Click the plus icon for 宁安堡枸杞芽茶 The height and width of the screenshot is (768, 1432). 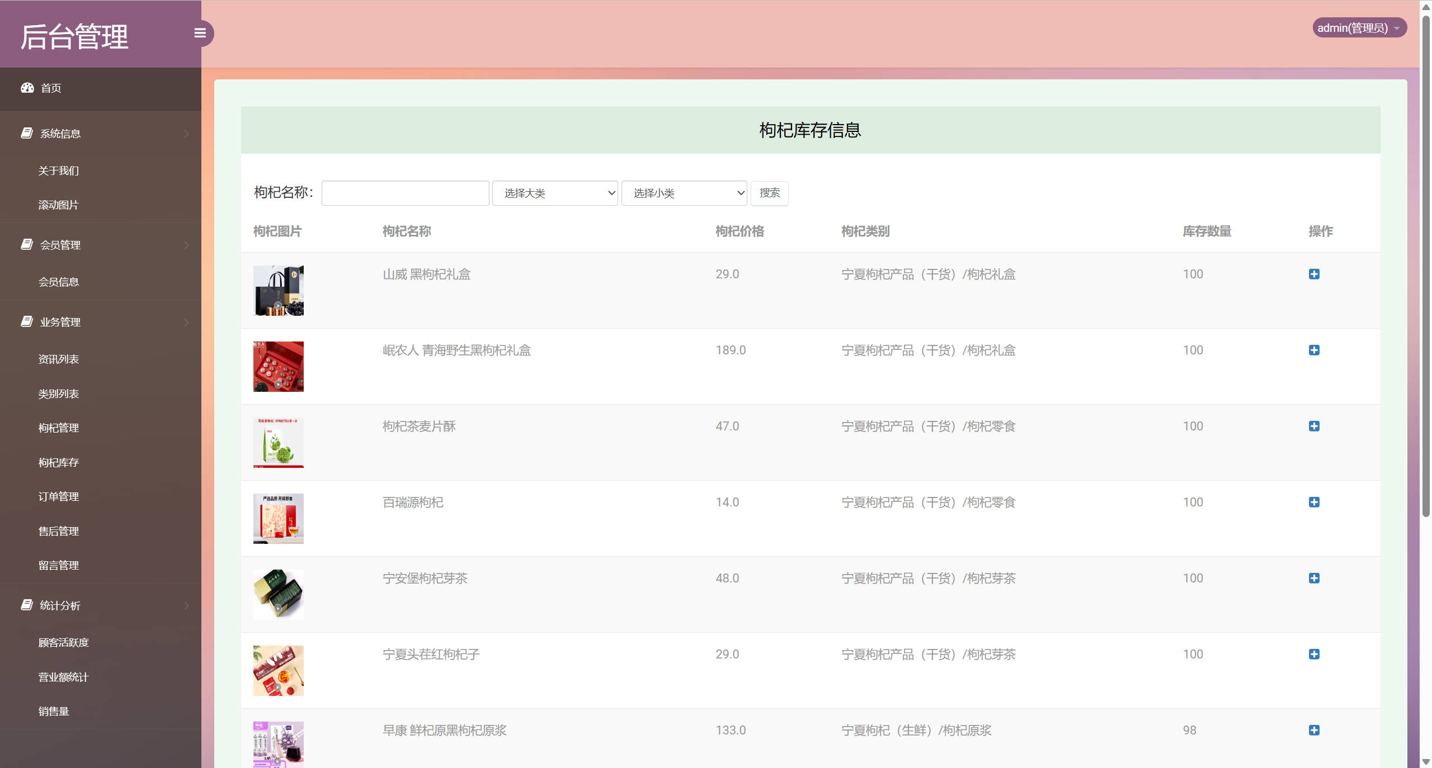tap(1315, 579)
